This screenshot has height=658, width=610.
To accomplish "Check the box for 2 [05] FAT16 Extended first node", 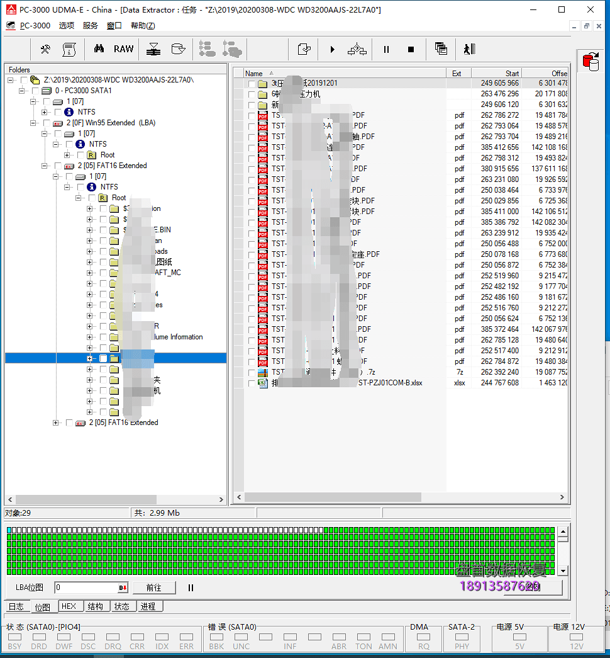I will click(x=58, y=166).
